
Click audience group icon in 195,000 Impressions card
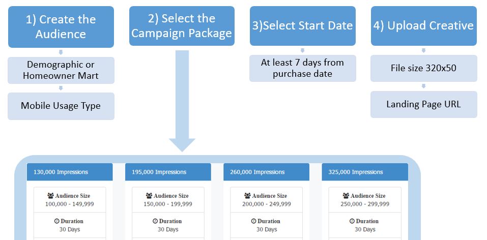click(149, 196)
